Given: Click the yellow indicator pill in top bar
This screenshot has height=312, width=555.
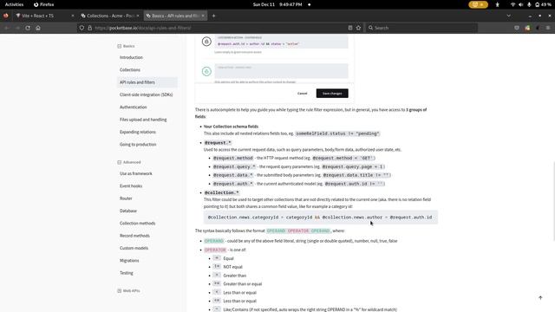Looking at the screenshot, I should 478,4.
